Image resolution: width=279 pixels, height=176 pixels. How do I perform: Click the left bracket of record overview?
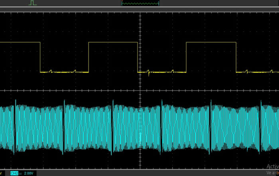tap(122, 3)
